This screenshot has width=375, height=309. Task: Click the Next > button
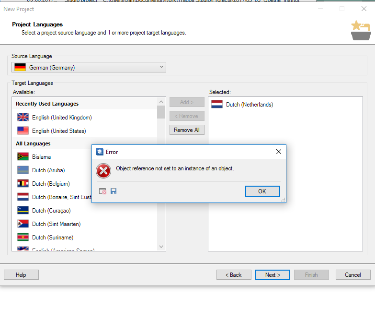pyautogui.click(x=272, y=275)
